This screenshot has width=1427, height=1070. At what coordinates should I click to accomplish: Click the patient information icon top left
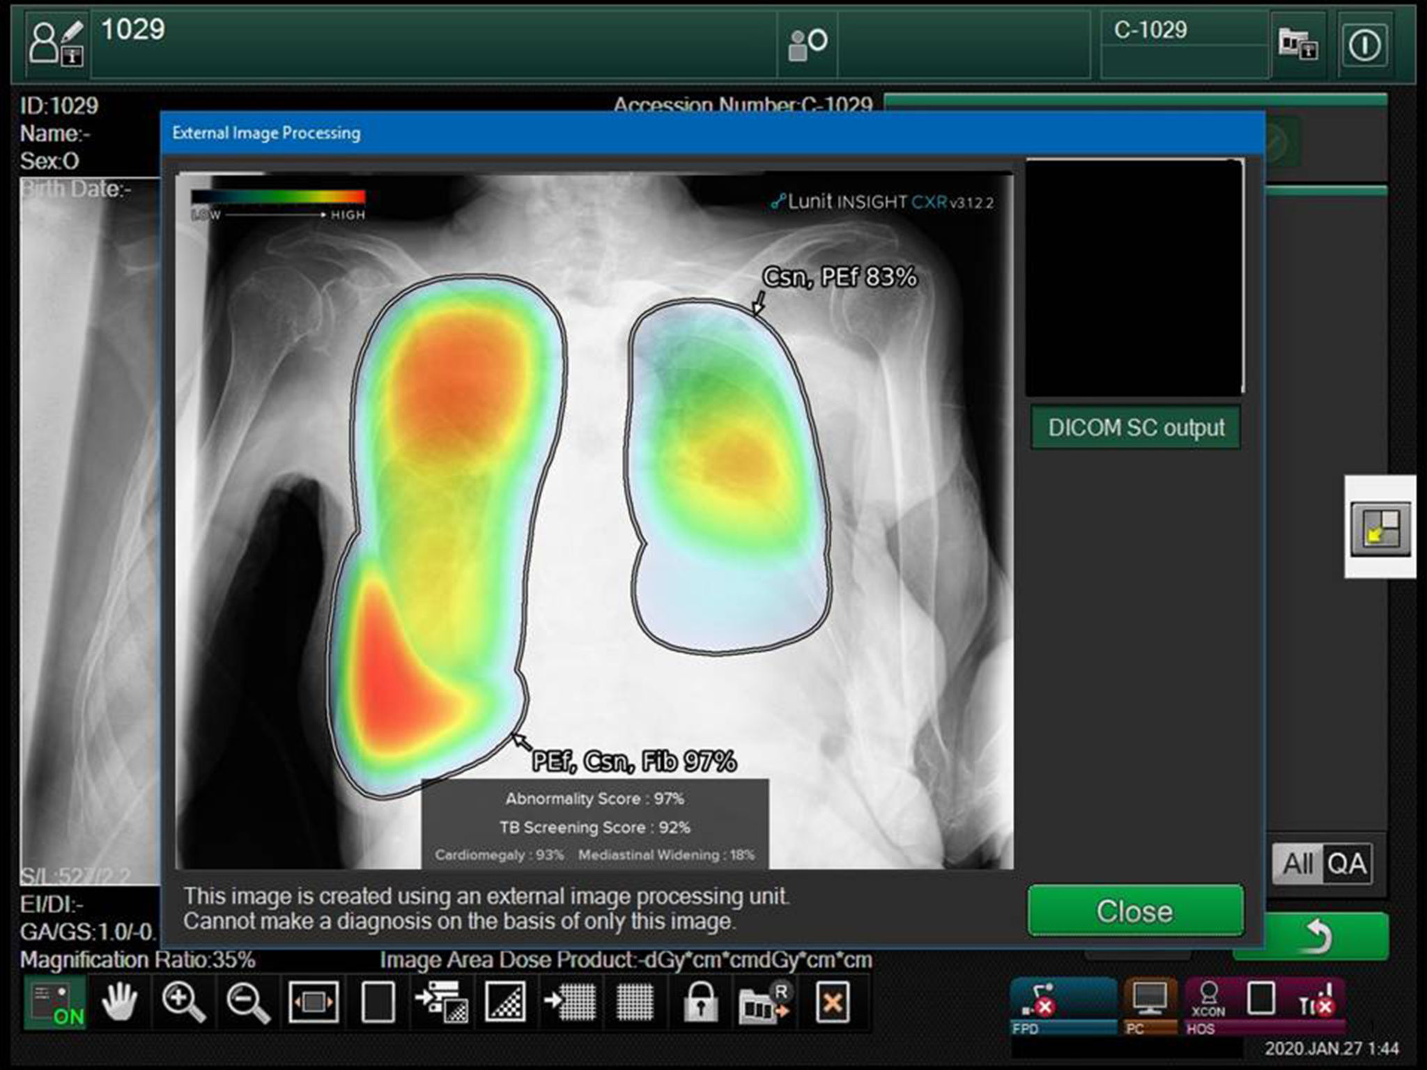click(54, 44)
